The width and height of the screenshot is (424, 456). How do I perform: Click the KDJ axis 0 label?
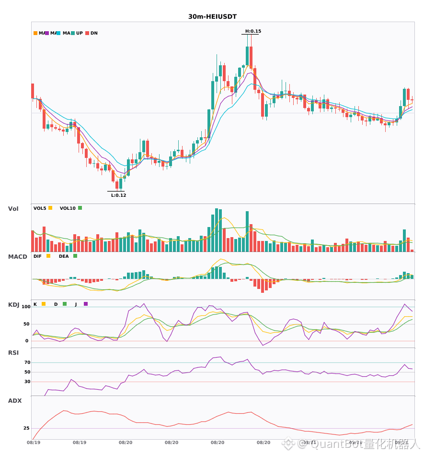click(27, 341)
